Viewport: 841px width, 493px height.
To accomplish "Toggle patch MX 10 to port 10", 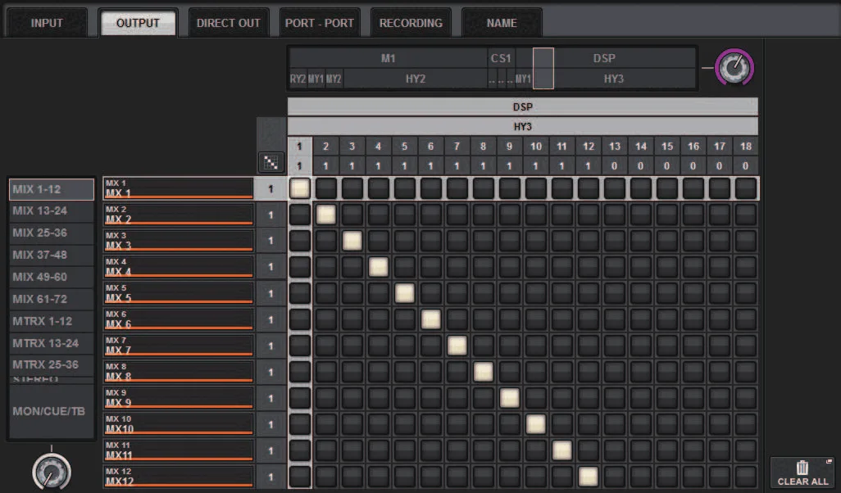I will coord(536,424).
